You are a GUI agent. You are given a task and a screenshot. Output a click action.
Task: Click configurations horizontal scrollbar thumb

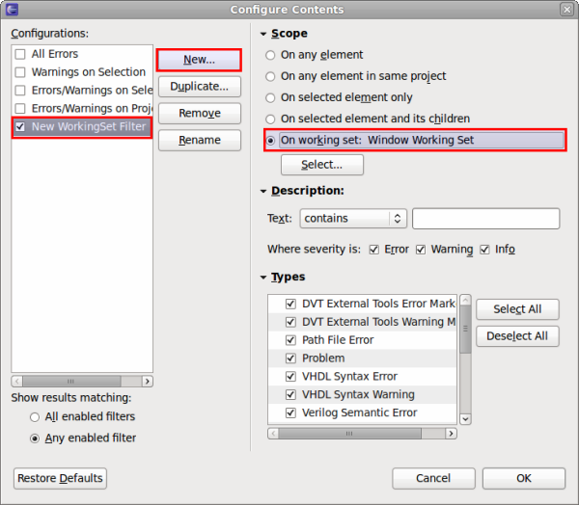71,381
